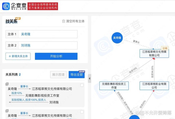Screen dimensions: 175x119
Task: Click the 投资36.25% edge label in graph
Action: (x=152, y=72)
